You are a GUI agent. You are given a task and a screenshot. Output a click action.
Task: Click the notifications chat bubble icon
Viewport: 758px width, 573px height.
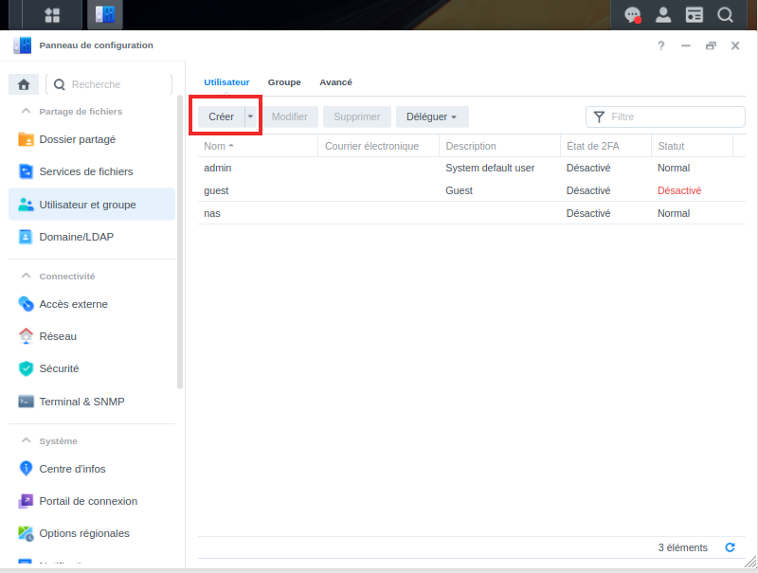point(632,15)
